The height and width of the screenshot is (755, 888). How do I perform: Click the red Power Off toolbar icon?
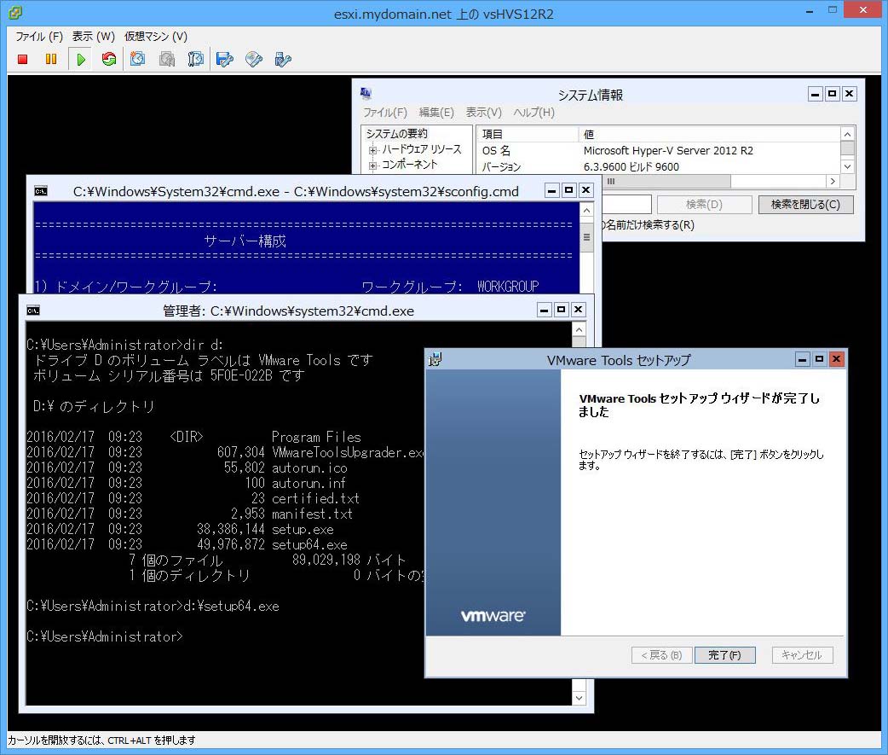[23, 59]
